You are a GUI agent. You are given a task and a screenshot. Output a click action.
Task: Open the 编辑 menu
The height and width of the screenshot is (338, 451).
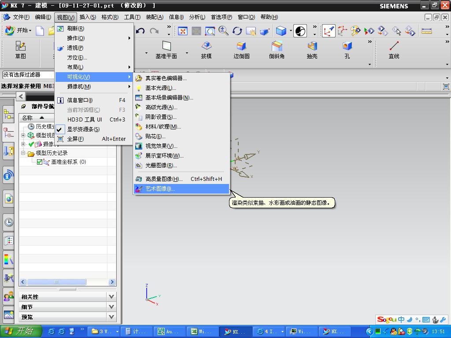pyautogui.click(x=43, y=17)
